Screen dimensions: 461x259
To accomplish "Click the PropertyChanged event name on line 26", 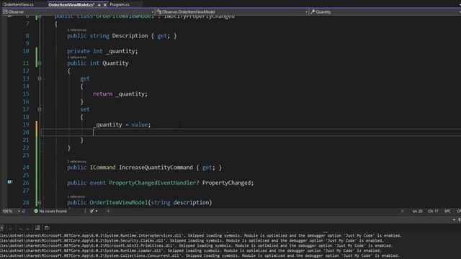I will click(227, 183).
